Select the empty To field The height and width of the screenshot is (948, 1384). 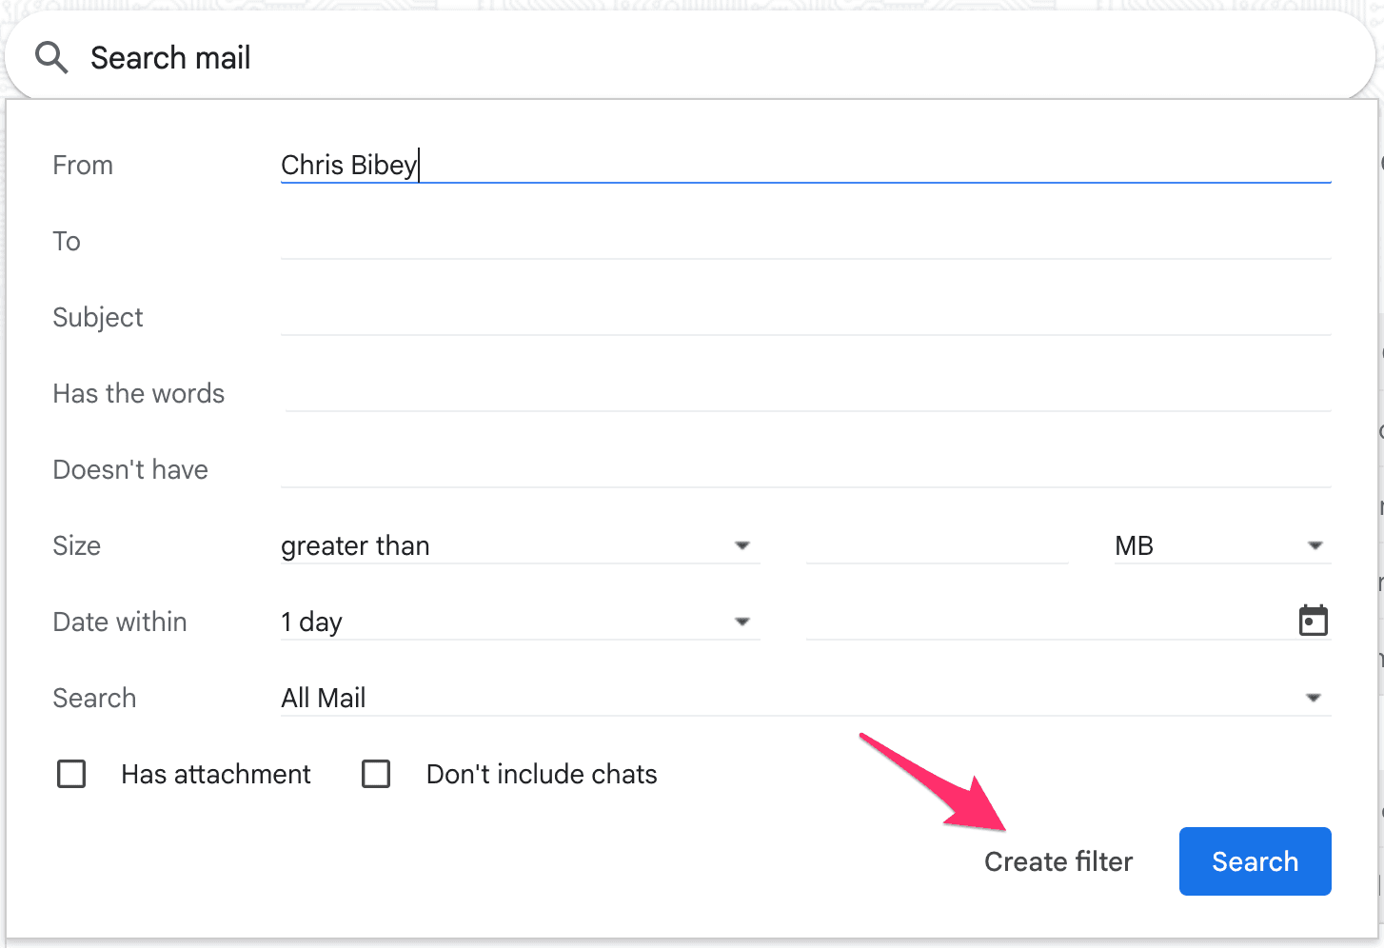coord(805,241)
